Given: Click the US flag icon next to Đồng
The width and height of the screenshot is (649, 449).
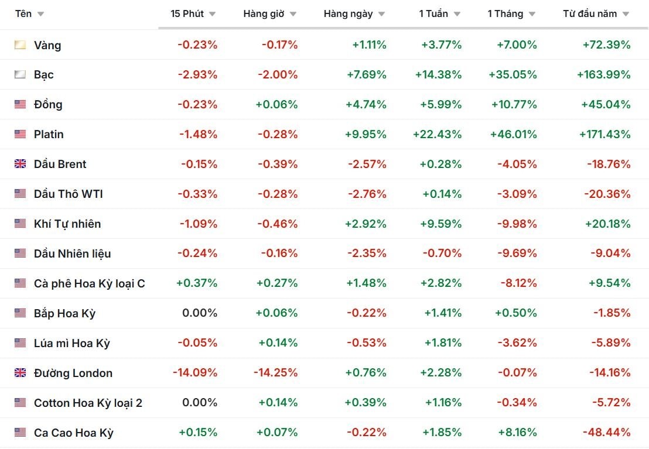Looking at the screenshot, I should (x=21, y=105).
